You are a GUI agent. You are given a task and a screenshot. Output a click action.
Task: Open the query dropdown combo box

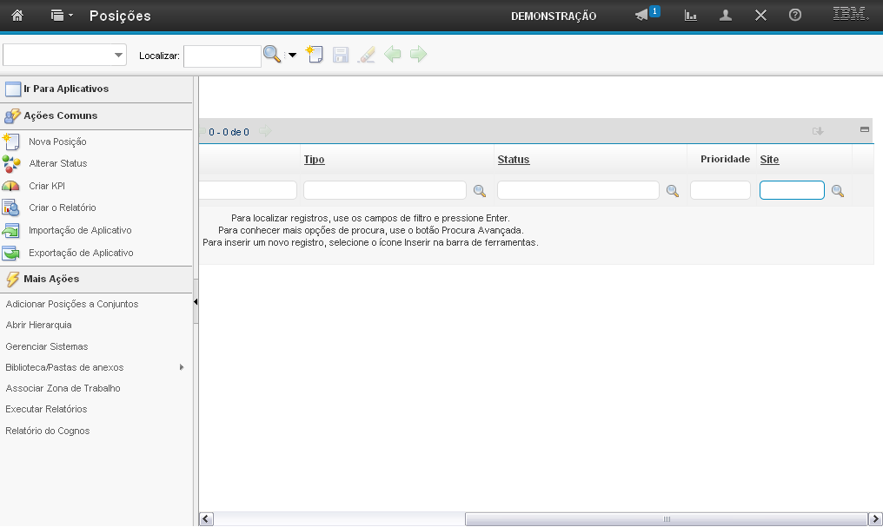pos(65,55)
